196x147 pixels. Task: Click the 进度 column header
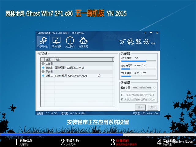(x=49, y=60)
